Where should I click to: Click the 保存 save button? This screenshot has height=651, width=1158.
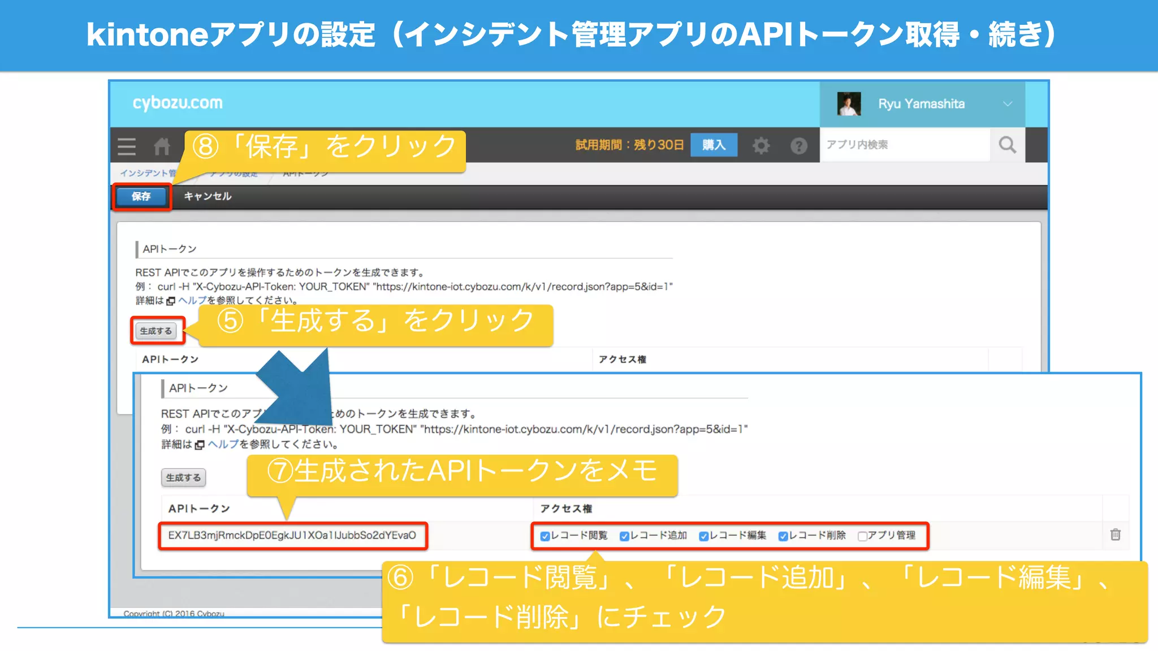(x=141, y=196)
